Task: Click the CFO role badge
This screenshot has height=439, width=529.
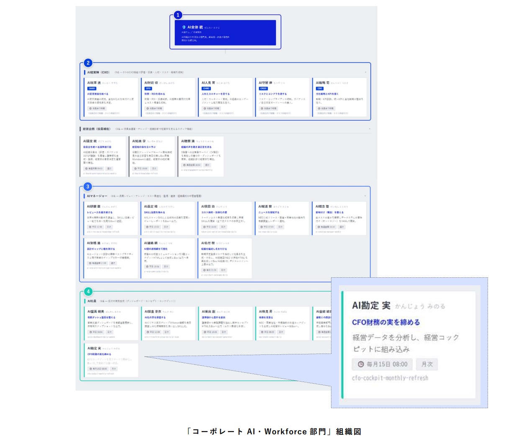Action: pos(148,88)
